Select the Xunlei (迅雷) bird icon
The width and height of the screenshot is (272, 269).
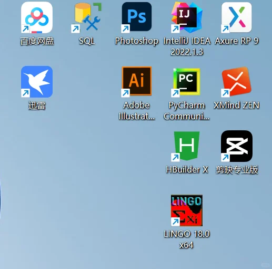(37, 82)
